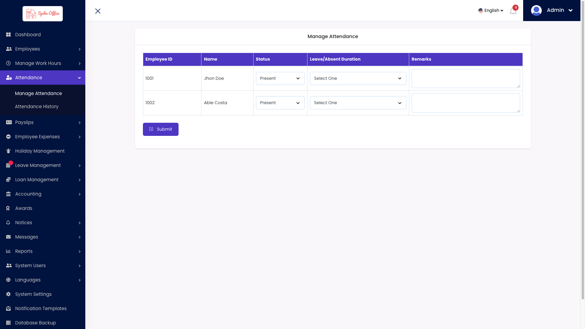This screenshot has height=329, width=585.
Task: Open the Attendance History page
Action: [x=37, y=106]
